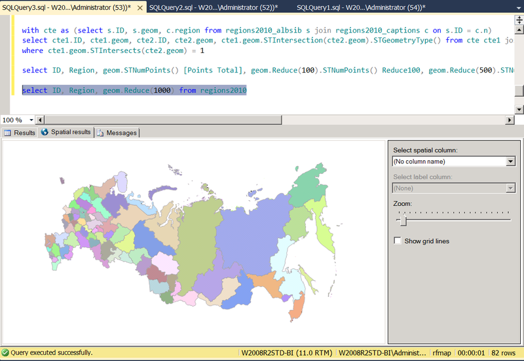Open the Results tab
Screen dimensions: 524x361
click(20, 133)
